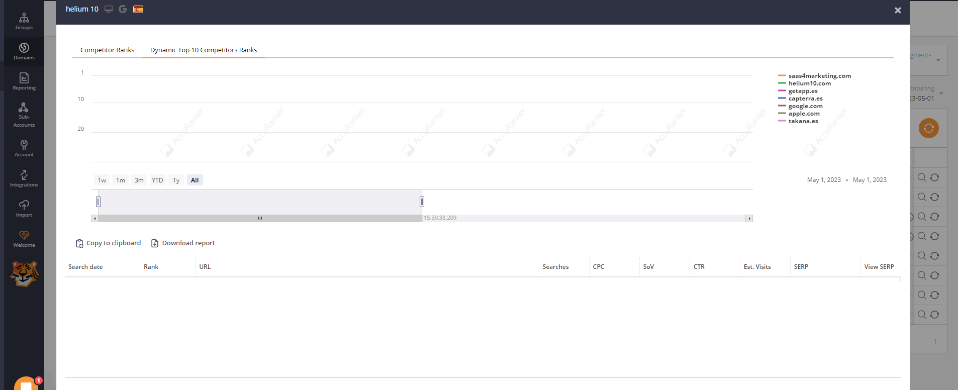Click the tiger avatar icon
The width and height of the screenshot is (958, 390).
(24, 274)
